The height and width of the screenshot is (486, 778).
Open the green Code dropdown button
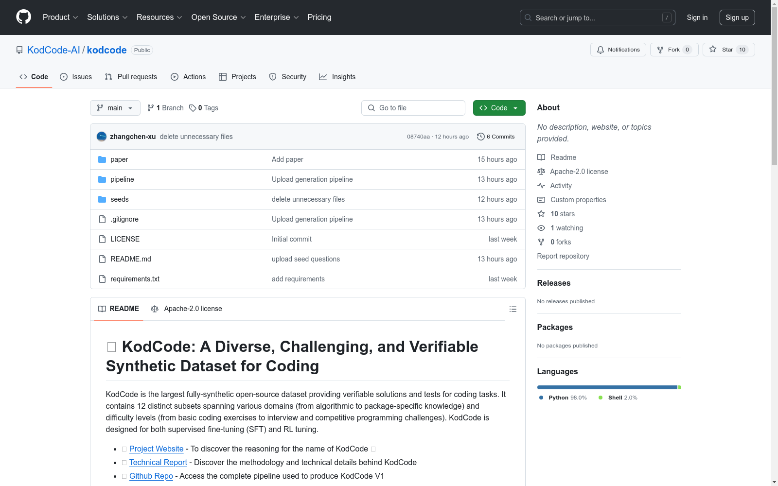(x=499, y=108)
